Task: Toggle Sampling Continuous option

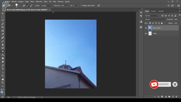Action: coord(24,6)
